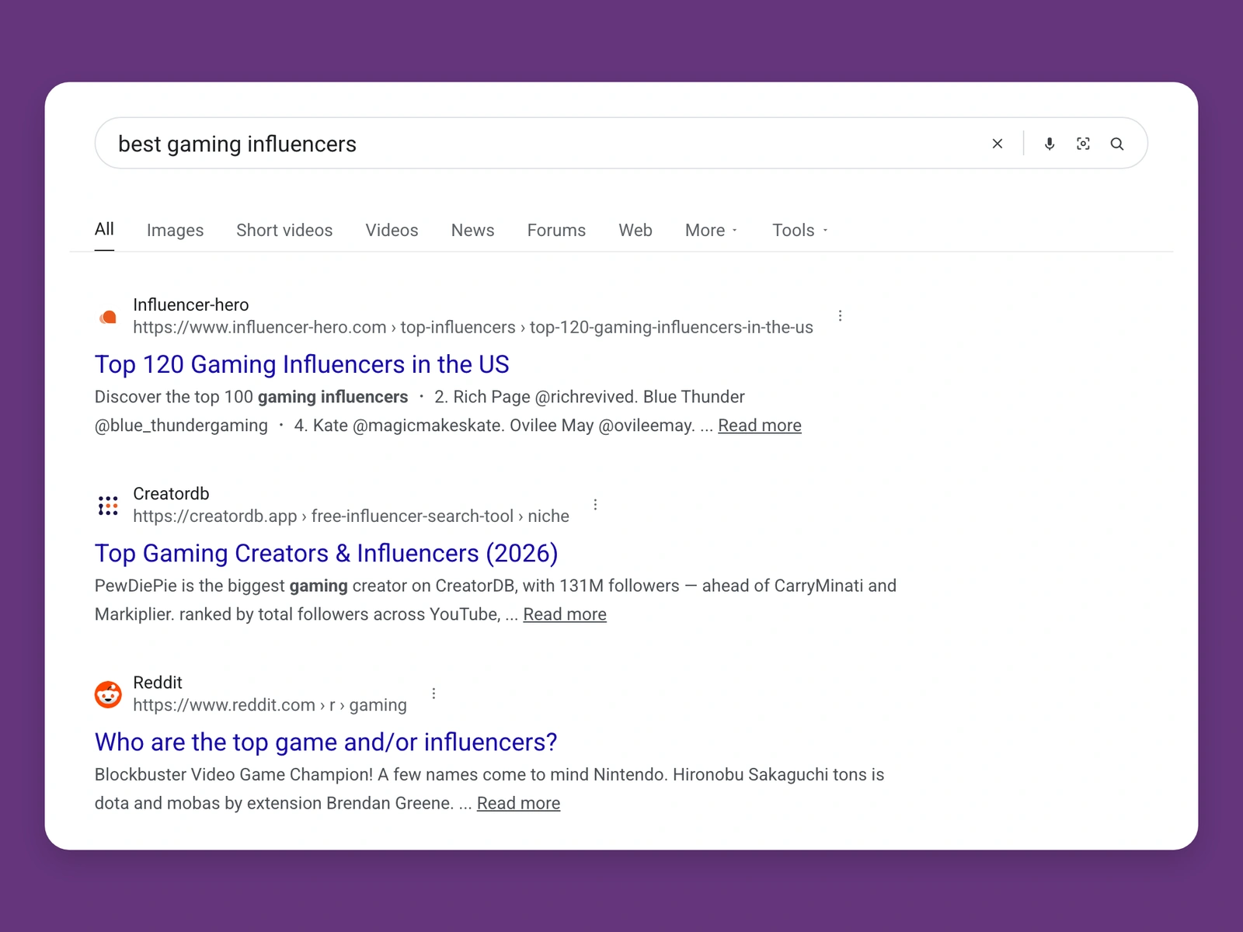
Task: Open image search with the lens icon
Action: pos(1083,144)
